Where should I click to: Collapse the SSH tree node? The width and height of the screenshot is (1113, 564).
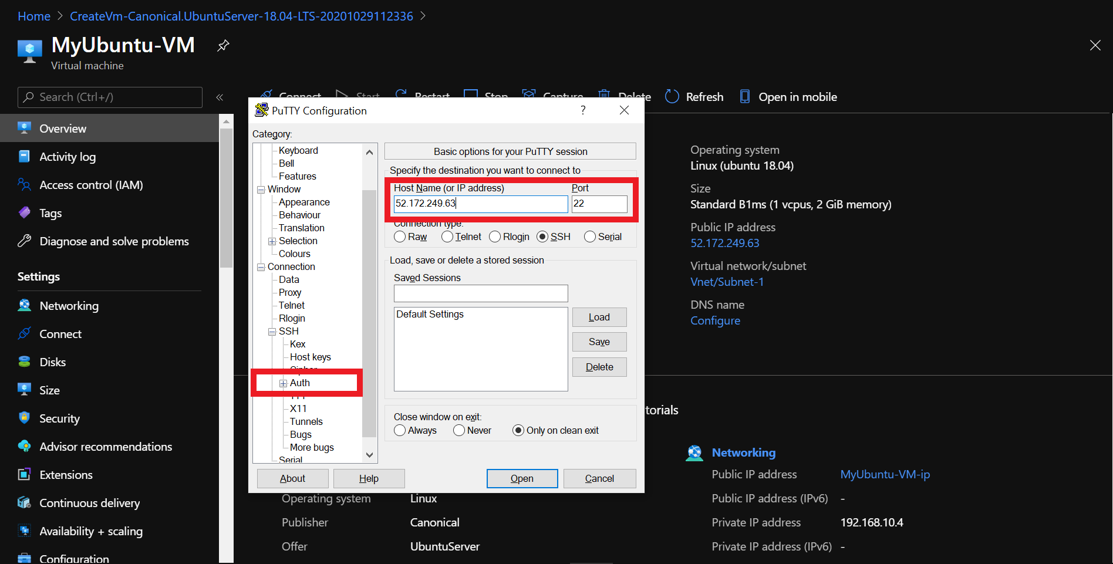[272, 332]
